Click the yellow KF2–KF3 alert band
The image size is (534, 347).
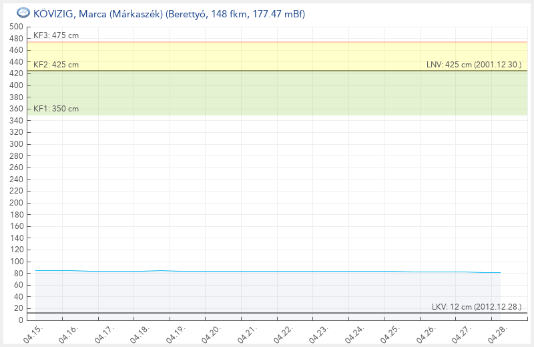(267, 56)
